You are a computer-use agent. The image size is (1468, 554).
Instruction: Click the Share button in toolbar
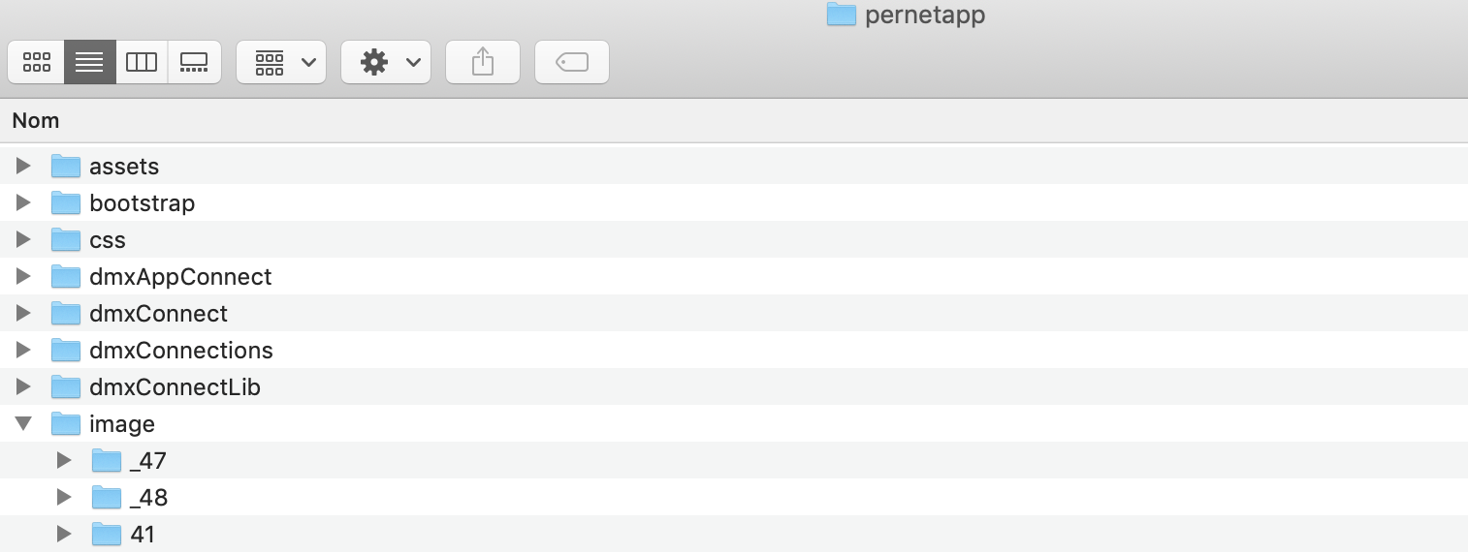(x=483, y=63)
